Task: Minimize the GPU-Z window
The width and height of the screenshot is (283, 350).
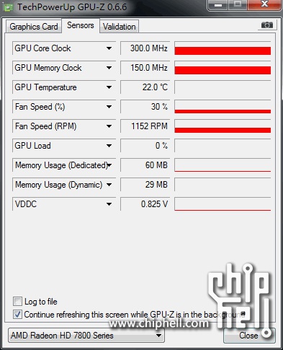Action: coord(218,5)
